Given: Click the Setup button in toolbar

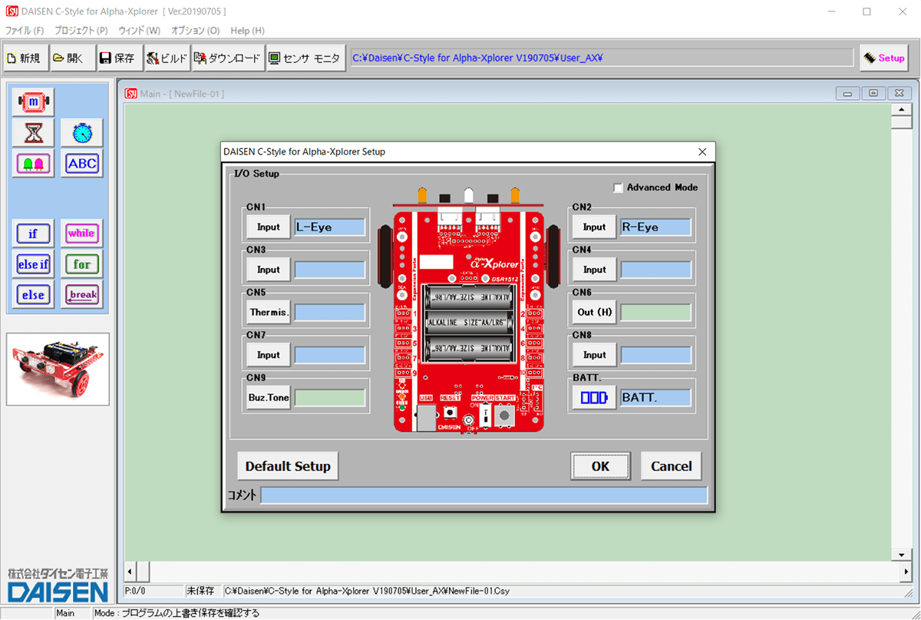Looking at the screenshot, I should tap(884, 58).
